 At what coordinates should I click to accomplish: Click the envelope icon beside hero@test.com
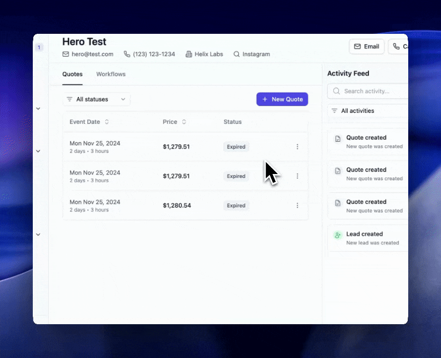(66, 54)
